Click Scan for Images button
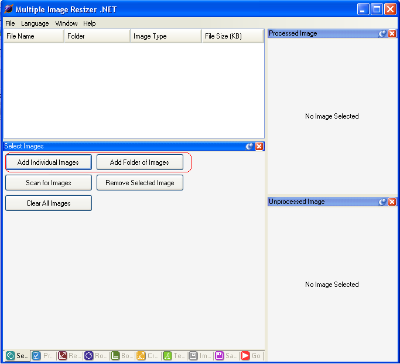The image size is (400, 364). coord(49,182)
